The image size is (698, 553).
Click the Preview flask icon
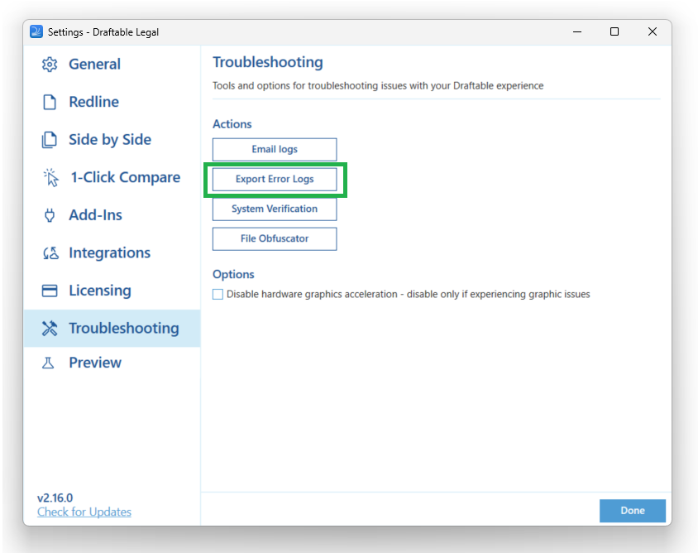pyautogui.click(x=48, y=363)
